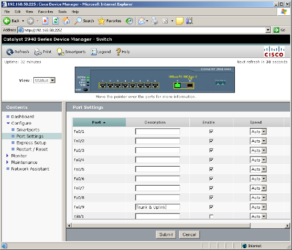Sort by the Port column header
The height and width of the screenshot is (250, 292).
(99, 122)
